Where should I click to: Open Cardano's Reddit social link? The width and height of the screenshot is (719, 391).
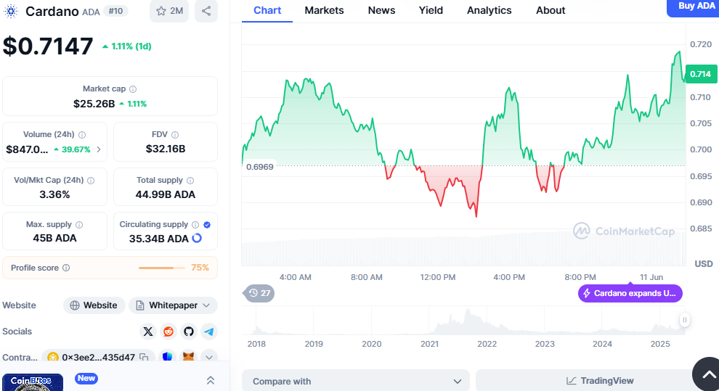pyautogui.click(x=168, y=332)
